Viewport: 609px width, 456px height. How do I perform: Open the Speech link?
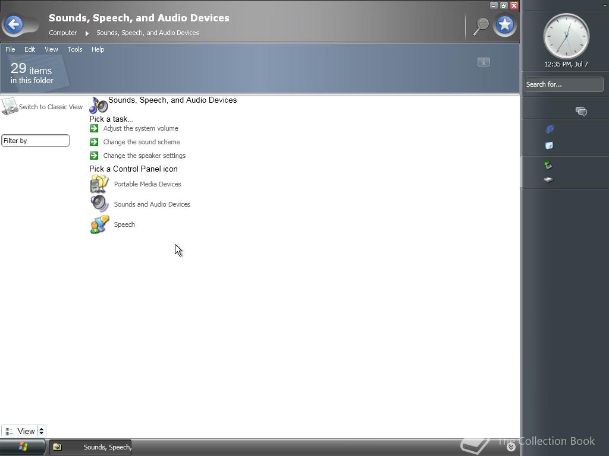tap(124, 224)
